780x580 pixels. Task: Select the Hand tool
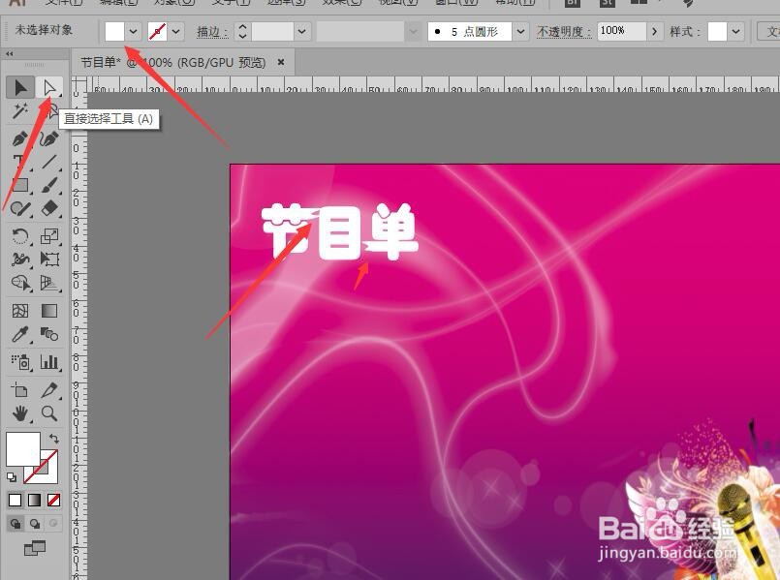[x=19, y=412]
